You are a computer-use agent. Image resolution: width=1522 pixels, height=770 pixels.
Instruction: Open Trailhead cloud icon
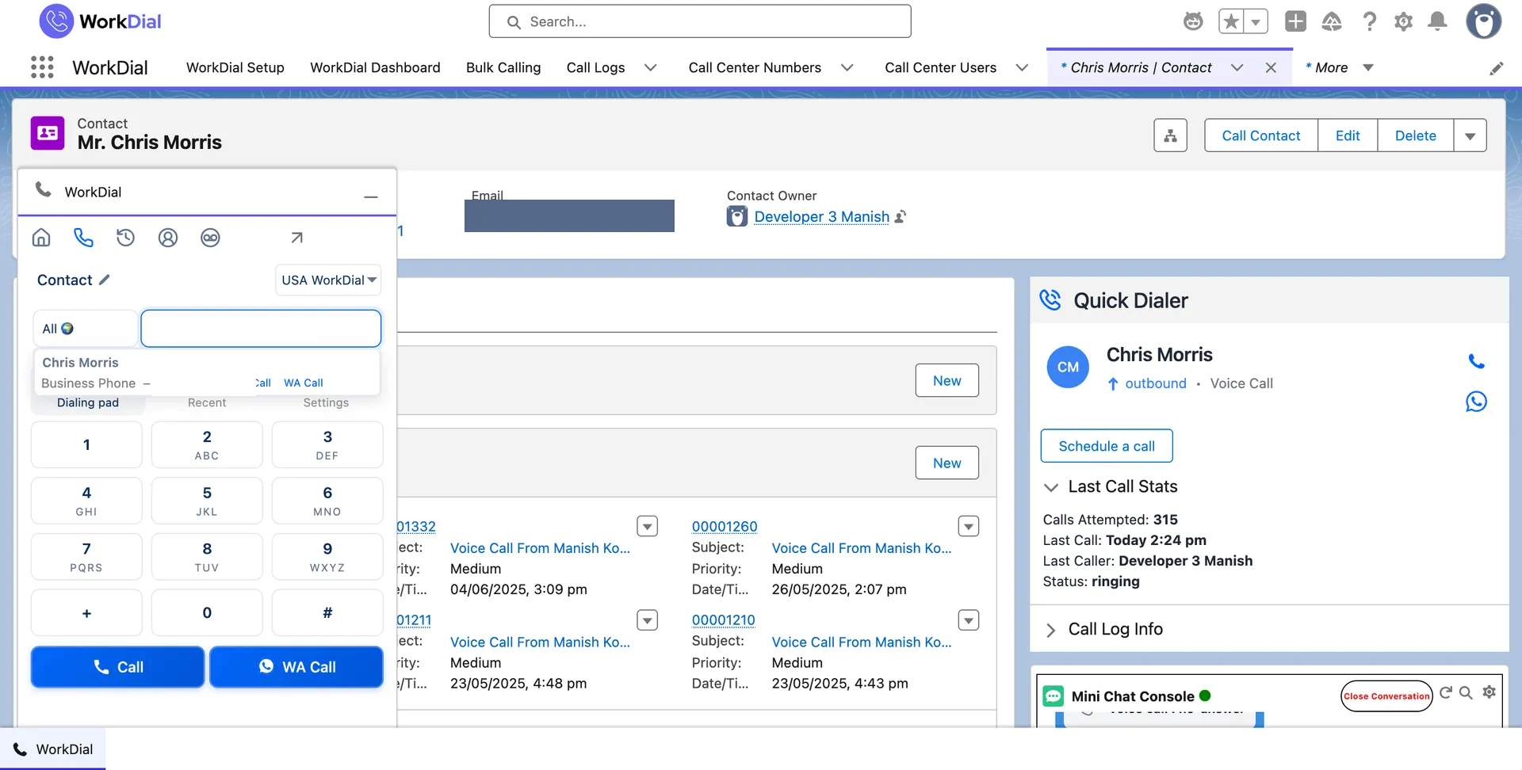click(1332, 21)
